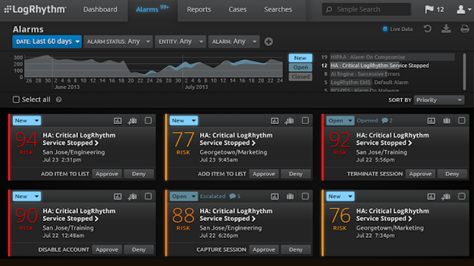Click case icon on risk 88 card
Viewport: 474px width, 266px height.
pos(290,197)
